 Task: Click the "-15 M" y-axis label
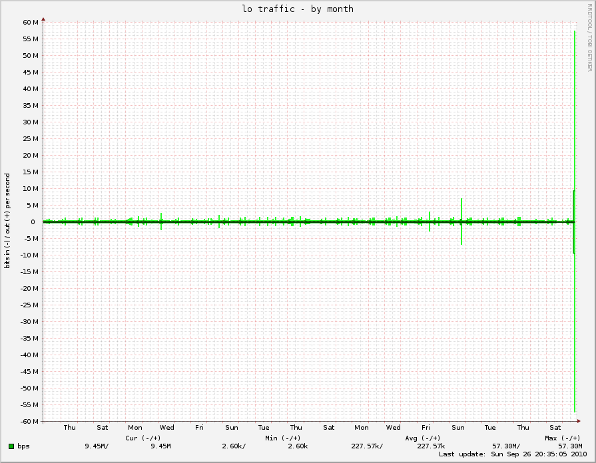(29, 272)
